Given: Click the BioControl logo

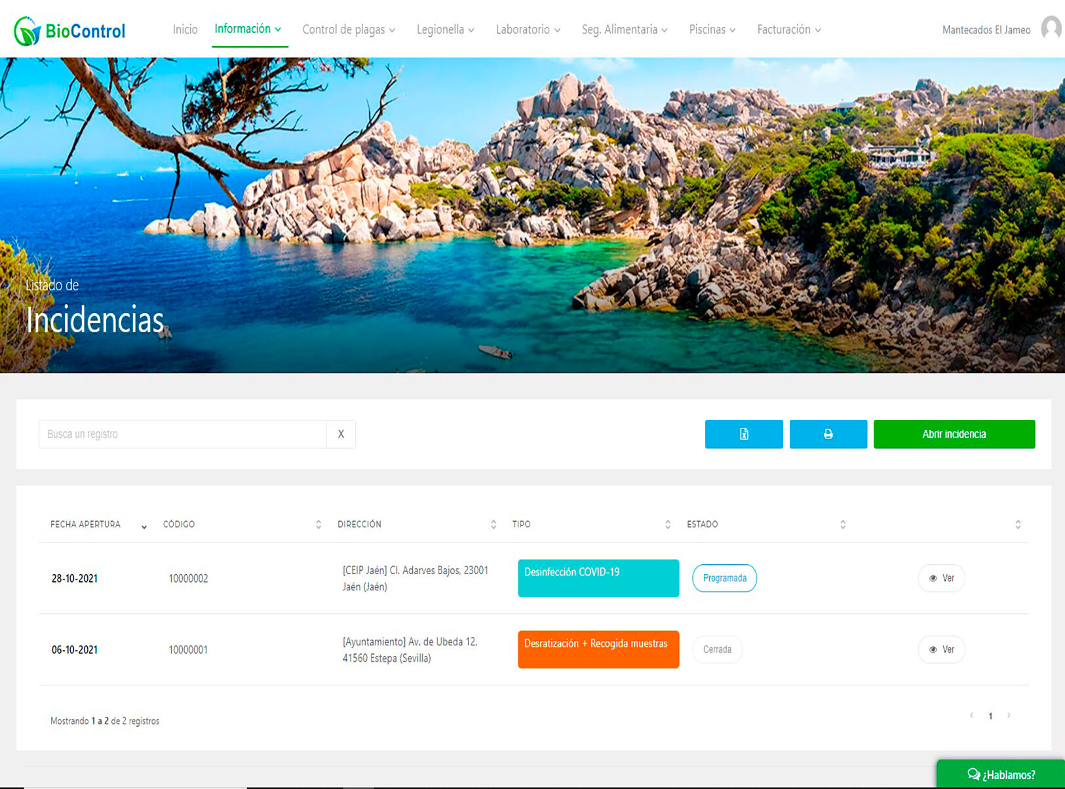Looking at the screenshot, I should 69,31.
